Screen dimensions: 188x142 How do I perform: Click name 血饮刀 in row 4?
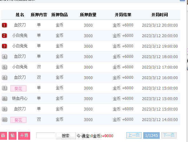tap(20, 57)
